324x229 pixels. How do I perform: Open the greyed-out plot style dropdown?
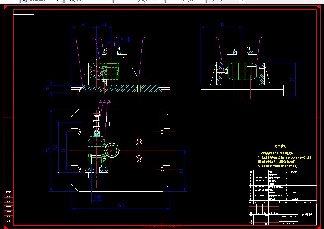[226, 1]
